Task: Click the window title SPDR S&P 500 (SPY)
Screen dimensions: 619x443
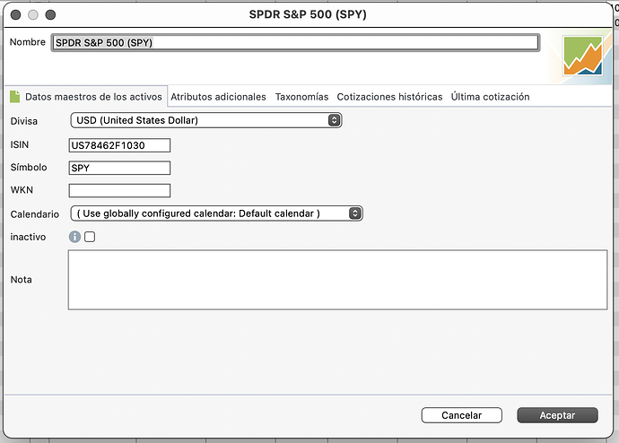Action: tap(308, 14)
